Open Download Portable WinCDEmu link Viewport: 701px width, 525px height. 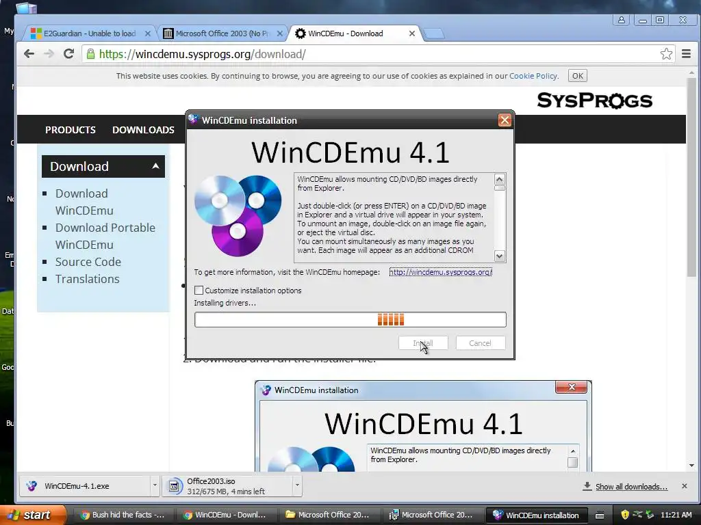click(105, 236)
